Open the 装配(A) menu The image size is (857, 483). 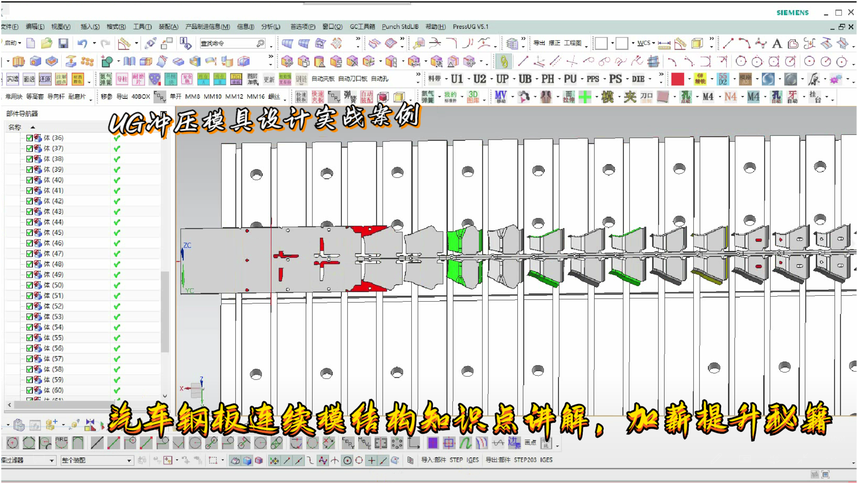click(168, 27)
